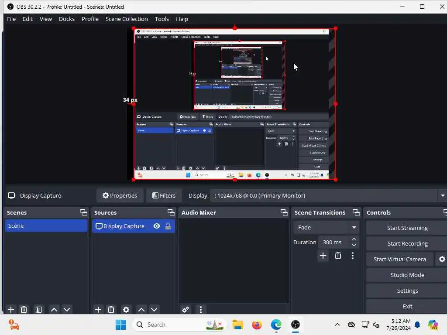
Task: Open the File menu
Action: click(11, 19)
